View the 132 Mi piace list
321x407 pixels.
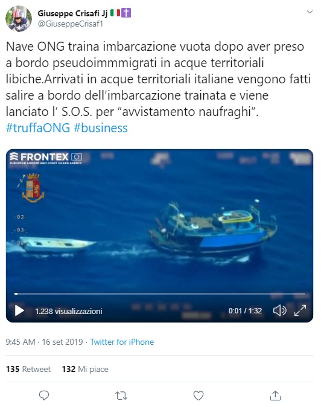(x=85, y=369)
